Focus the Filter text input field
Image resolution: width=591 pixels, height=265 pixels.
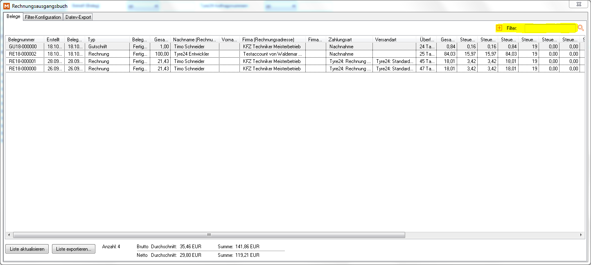coord(550,28)
